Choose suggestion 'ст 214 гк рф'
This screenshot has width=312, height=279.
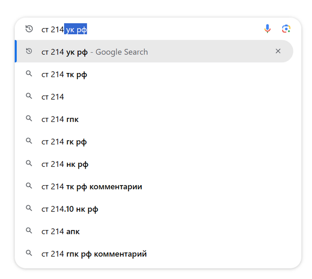tap(64, 142)
